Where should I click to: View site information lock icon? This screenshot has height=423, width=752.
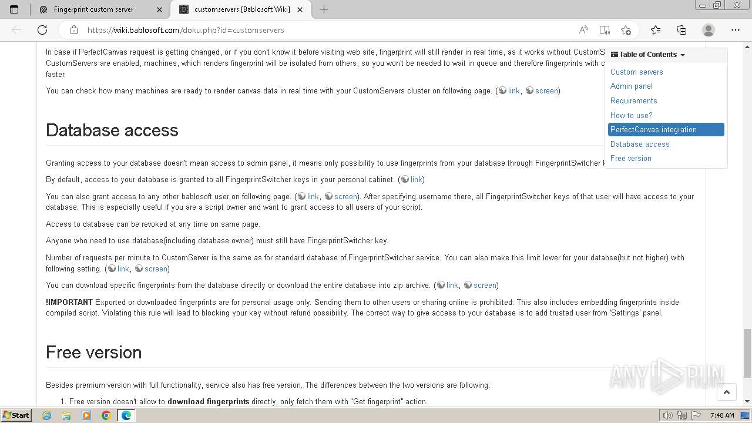coord(74,30)
